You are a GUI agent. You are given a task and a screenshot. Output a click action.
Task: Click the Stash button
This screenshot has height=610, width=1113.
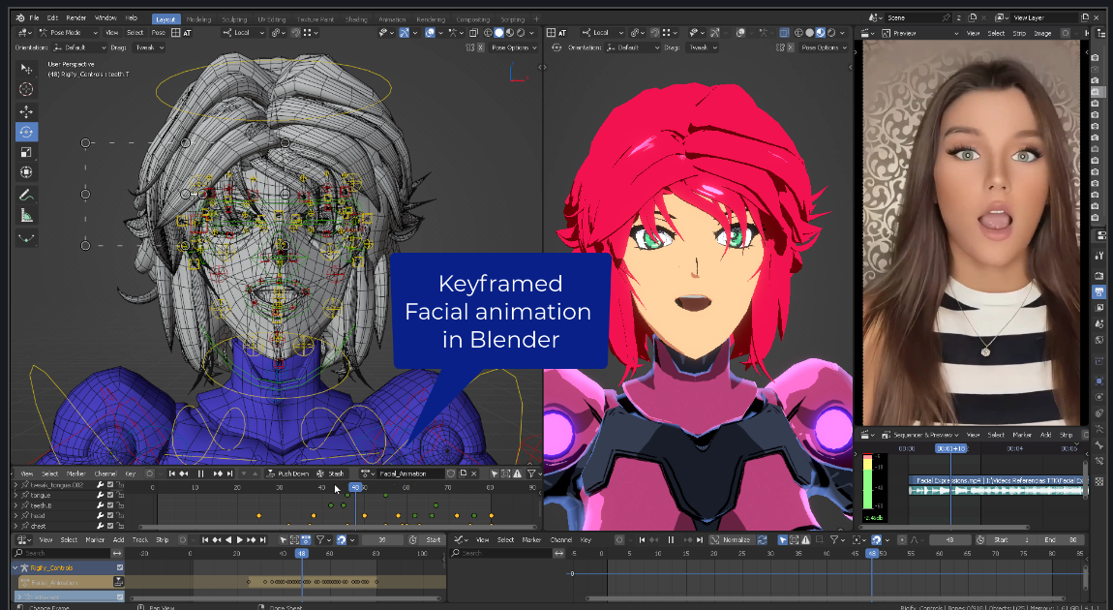(333, 473)
